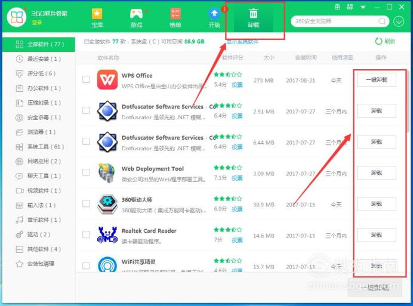
Task: Click 一键卸载 for WPS Office
Action: 377,80
